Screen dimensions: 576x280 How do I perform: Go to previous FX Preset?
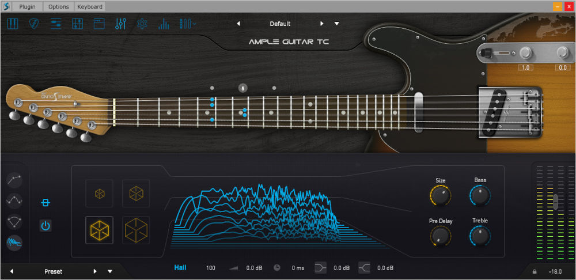click(12, 271)
